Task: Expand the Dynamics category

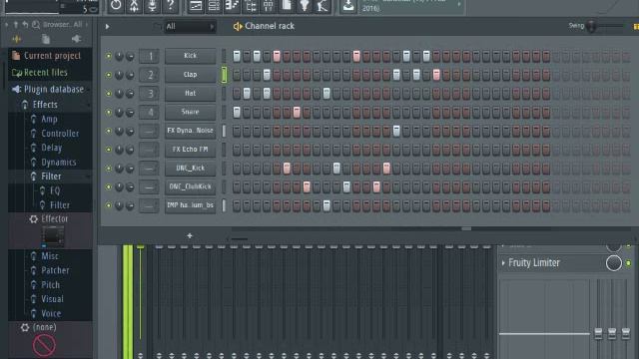Action: [x=59, y=162]
